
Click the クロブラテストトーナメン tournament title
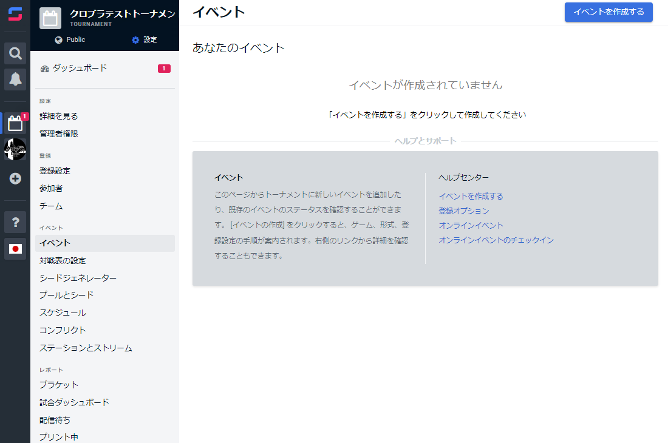(123, 13)
